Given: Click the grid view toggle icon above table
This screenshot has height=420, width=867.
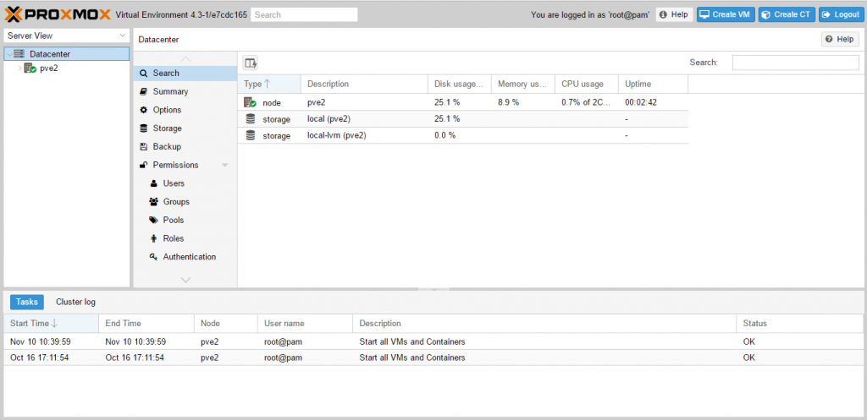Looking at the screenshot, I should point(251,63).
